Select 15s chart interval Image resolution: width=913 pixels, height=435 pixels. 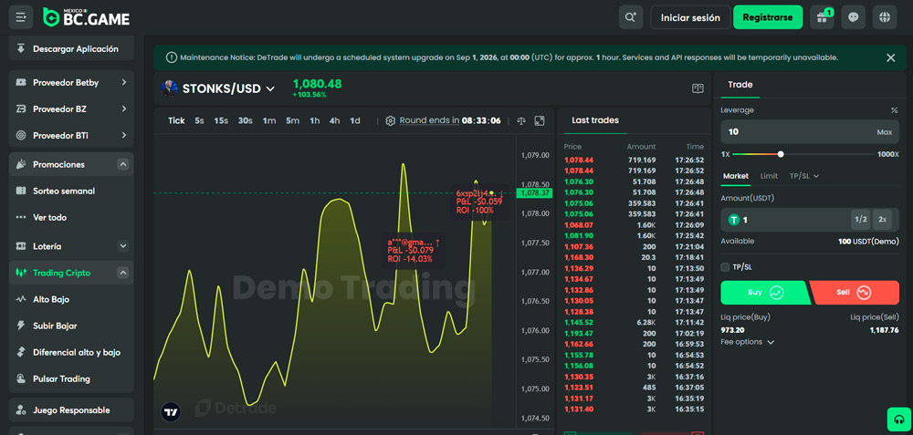pos(221,121)
